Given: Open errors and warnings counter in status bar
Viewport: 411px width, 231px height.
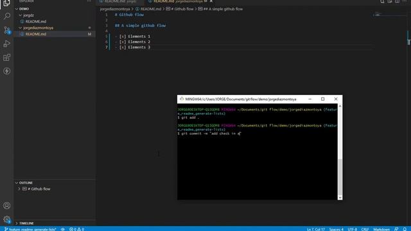Looking at the screenshot, I should pyautogui.click(x=77, y=229).
